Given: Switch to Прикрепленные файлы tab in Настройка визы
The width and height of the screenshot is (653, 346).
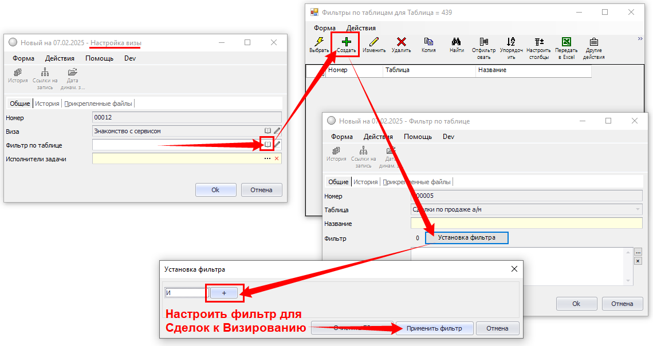Looking at the screenshot, I should pyautogui.click(x=98, y=104).
